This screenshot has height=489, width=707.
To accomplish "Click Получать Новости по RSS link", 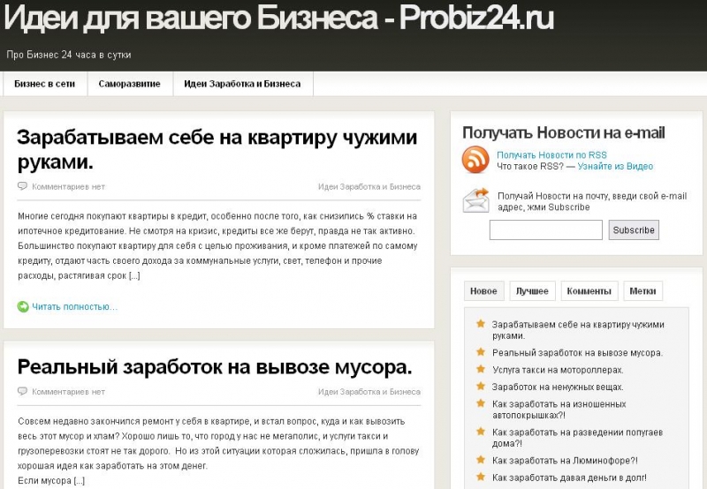I will point(551,154).
